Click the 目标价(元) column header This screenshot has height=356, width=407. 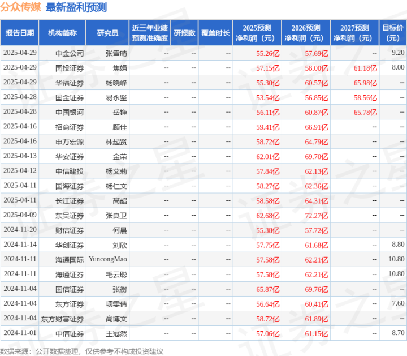click(x=393, y=33)
